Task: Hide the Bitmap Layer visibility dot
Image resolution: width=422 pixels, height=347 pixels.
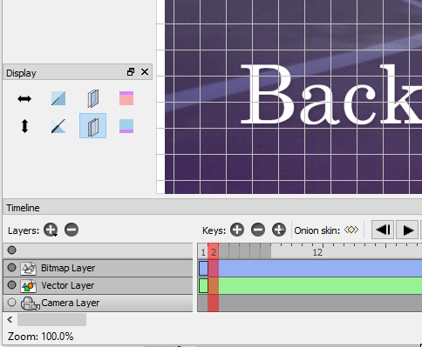Action: click(x=11, y=268)
